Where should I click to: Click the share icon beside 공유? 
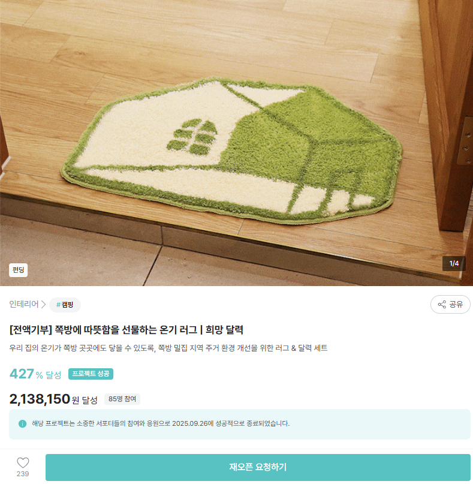(442, 304)
